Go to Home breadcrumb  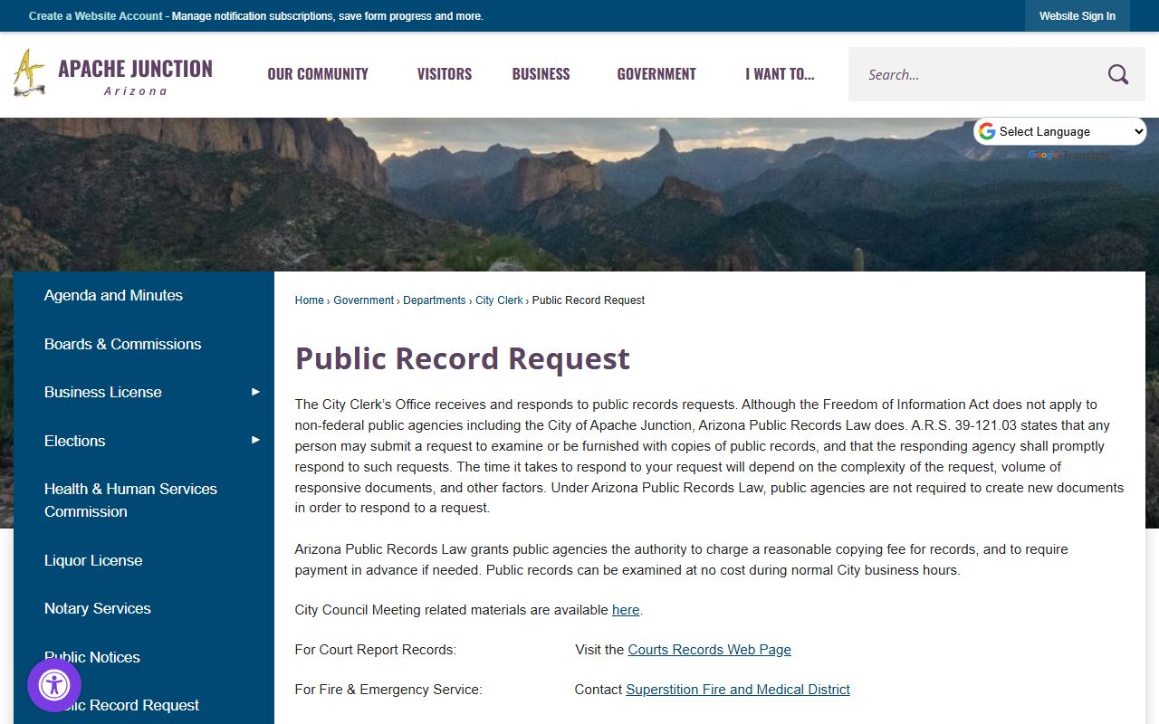[x=309, y=300]
